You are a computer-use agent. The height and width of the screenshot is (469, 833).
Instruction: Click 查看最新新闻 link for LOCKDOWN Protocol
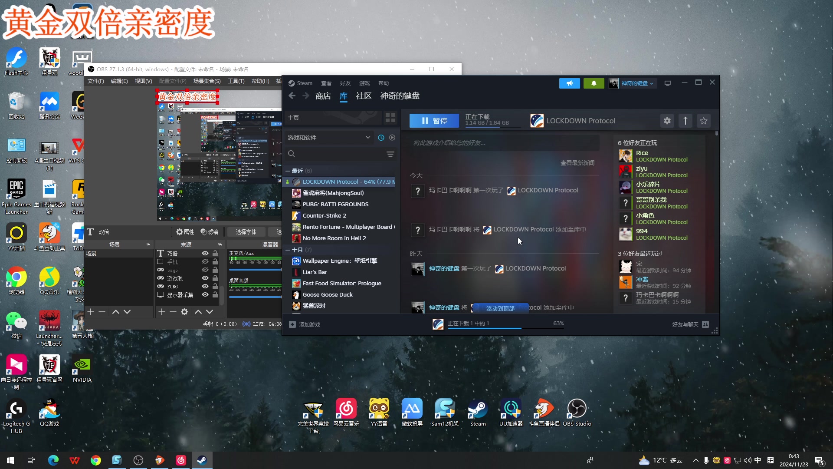[x=577, y=163]
